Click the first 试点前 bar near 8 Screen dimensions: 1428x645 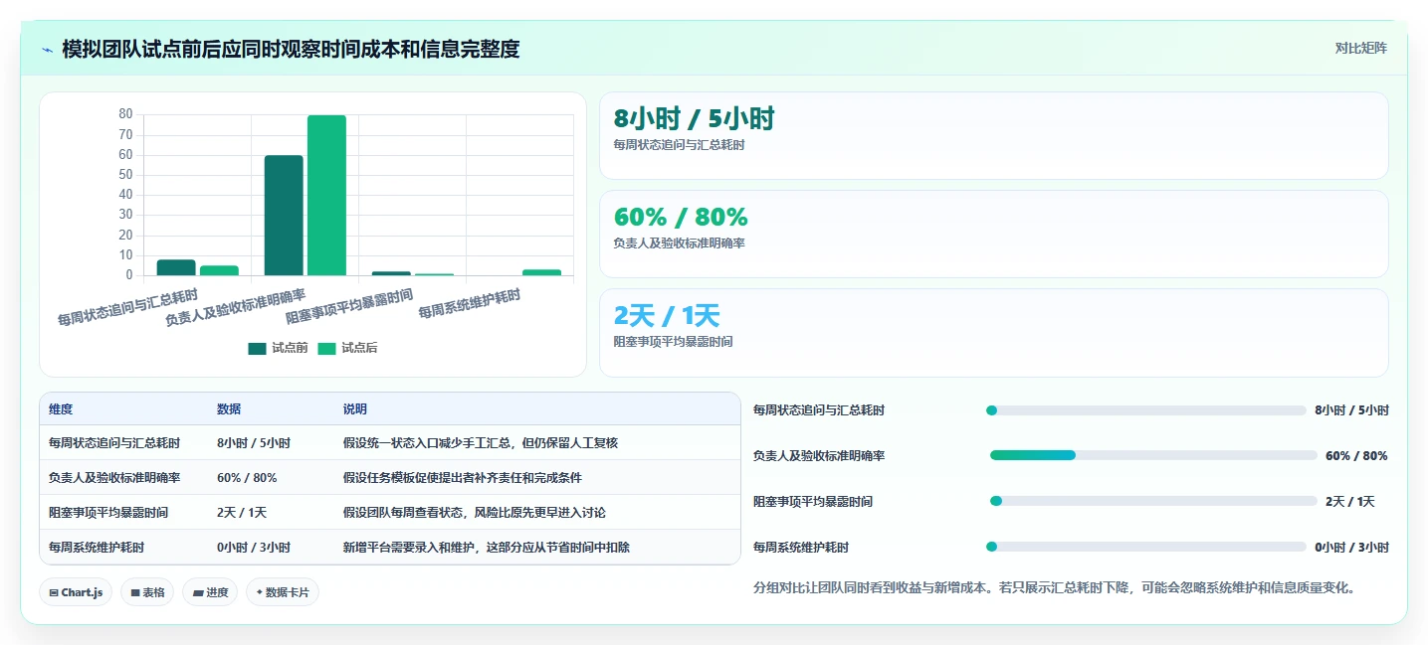(x=176, y=267)
